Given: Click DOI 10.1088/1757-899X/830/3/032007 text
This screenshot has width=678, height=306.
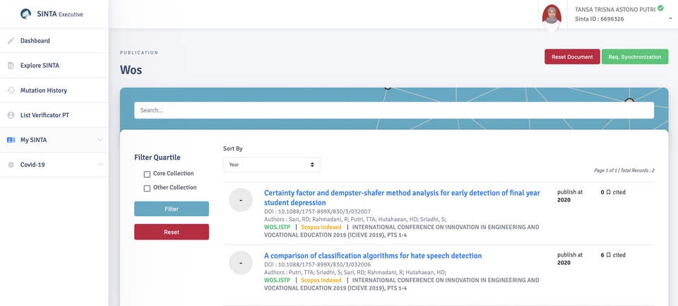Looking at the screenshot, I should [317, 211].
